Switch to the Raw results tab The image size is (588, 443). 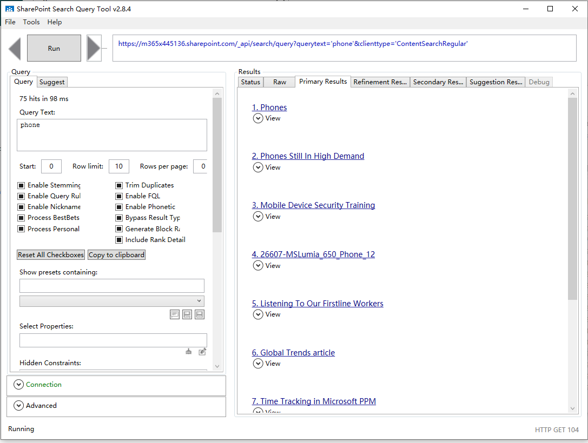tap(279, 82)
